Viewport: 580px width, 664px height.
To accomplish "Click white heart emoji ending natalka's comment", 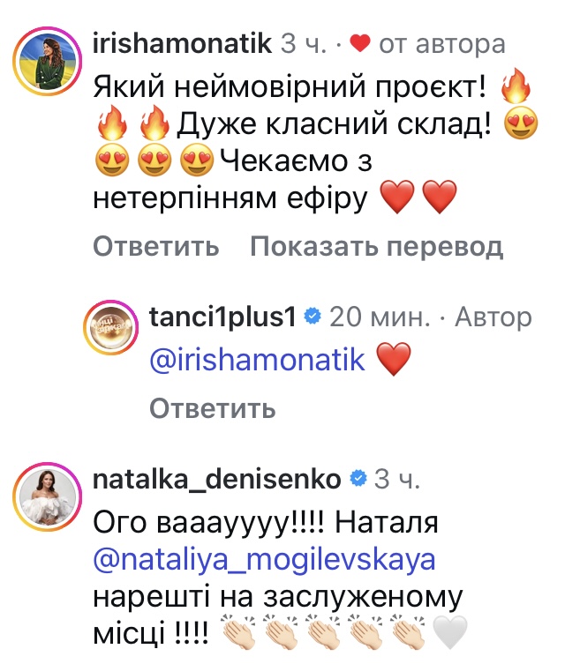I will [448, 631].
